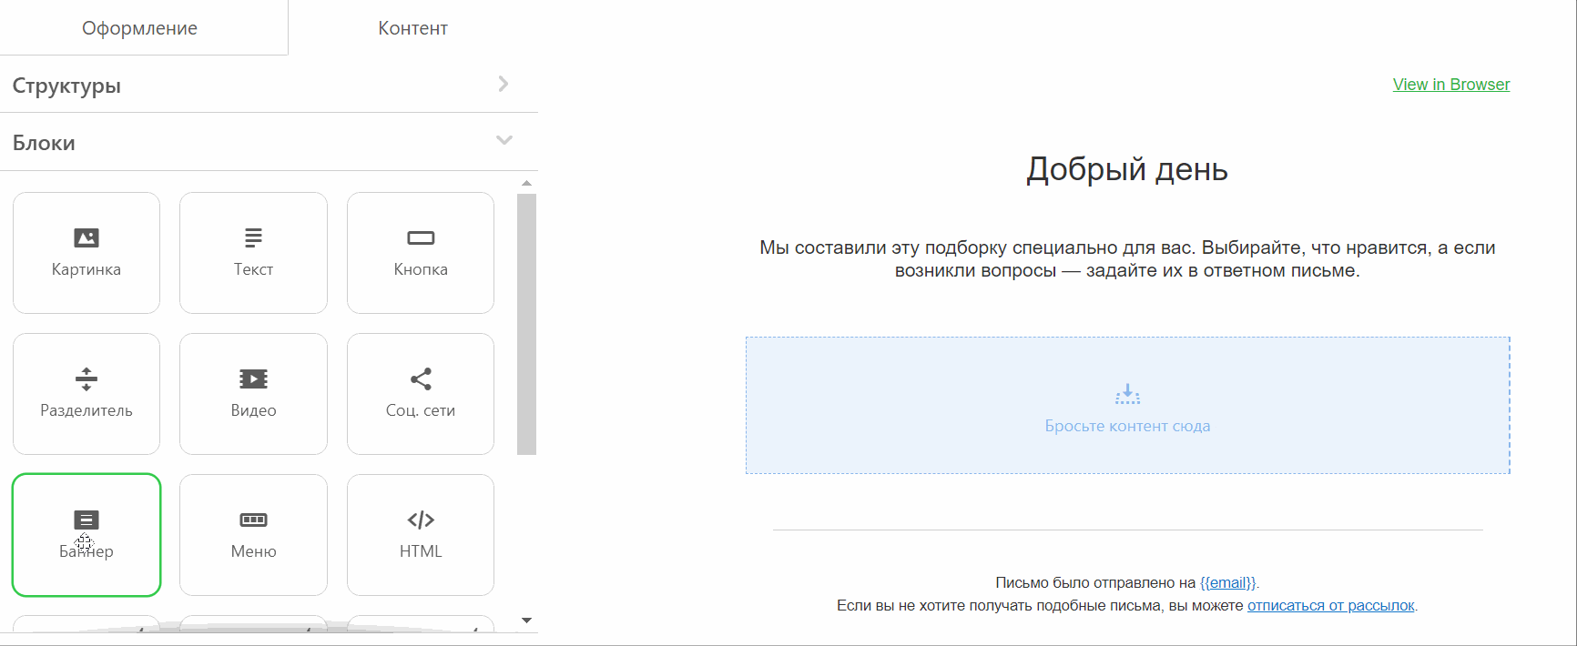Select the Баннер banner block
Screen dimensions: 1577x646
pos(86,535)
